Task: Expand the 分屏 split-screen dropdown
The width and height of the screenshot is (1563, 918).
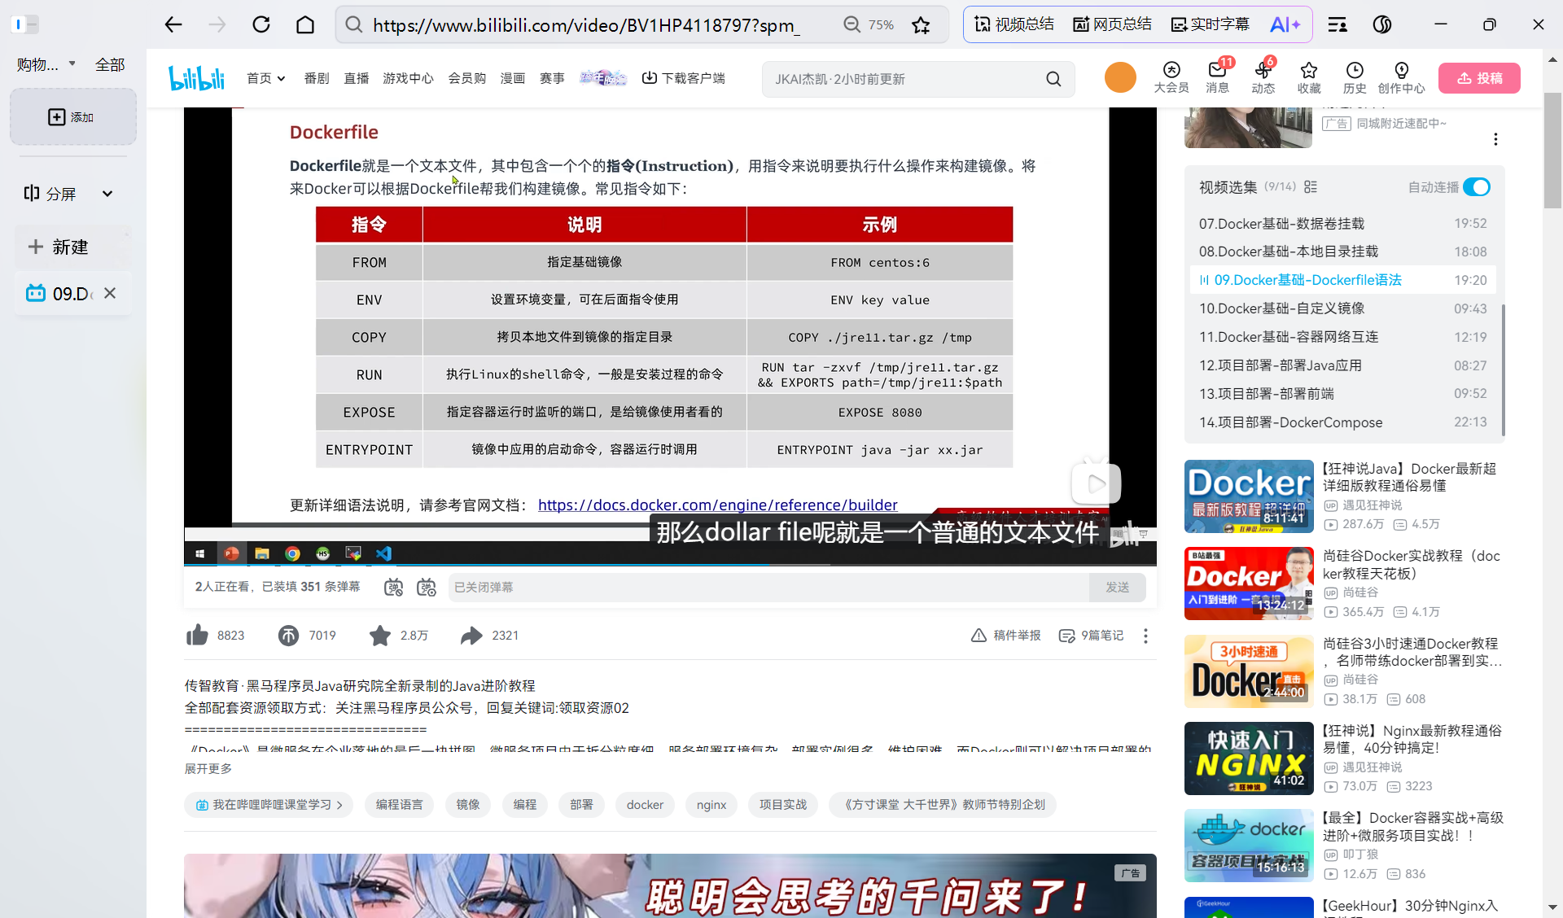Action: click(107, 194)
